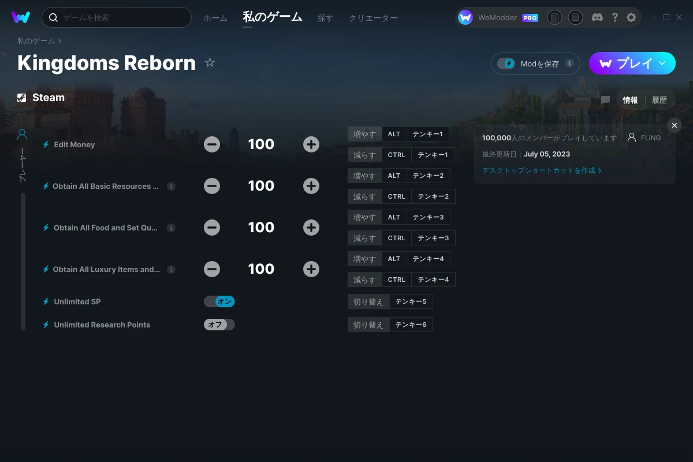Image resolution: width=693 pixels, height=462 pixels.
Task: Click デスクトップショートカットを作成 link
Action: 542,170
